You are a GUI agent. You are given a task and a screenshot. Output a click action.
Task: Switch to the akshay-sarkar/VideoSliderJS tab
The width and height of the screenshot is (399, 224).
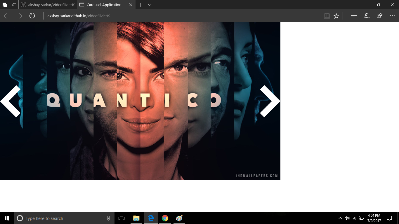coord(48,5)
